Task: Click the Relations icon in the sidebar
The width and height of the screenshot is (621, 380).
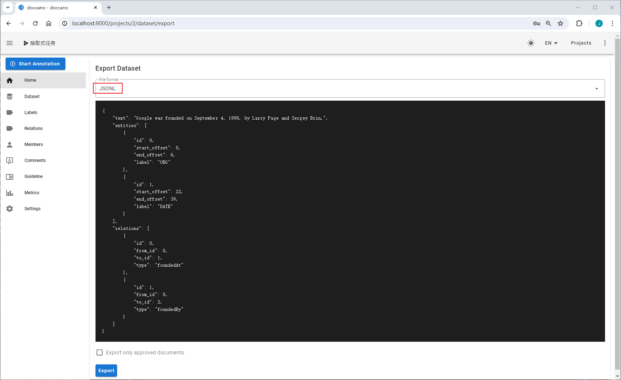Action: 10,128
